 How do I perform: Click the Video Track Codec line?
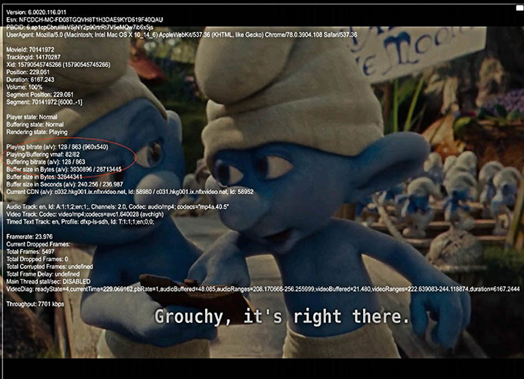point(86,214)
